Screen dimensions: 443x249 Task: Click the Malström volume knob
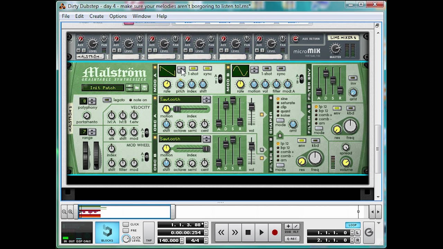point(346,162)
